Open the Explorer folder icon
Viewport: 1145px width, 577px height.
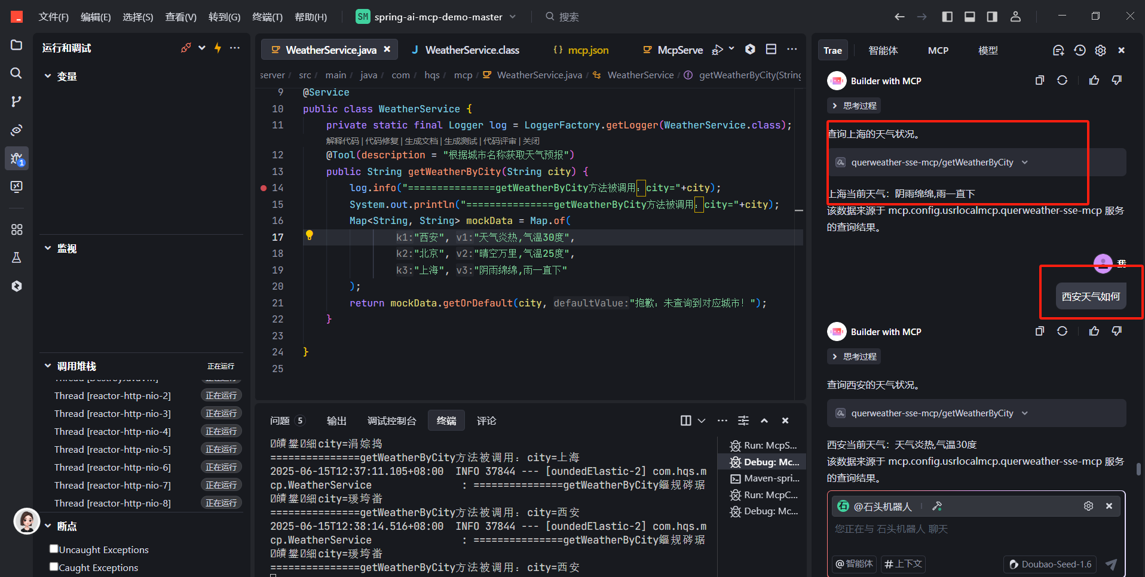[x=16, y=45]
